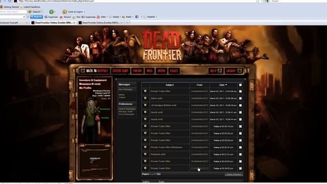Screen dimensions: 327x184
Task: Open the toolbar search combo box arrow
Action: tap(24, 17)
